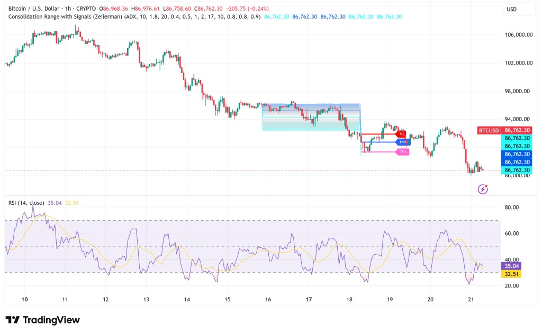Click the purple lightning bolt icon
This screenshot has width=542, height=334.
482,189
